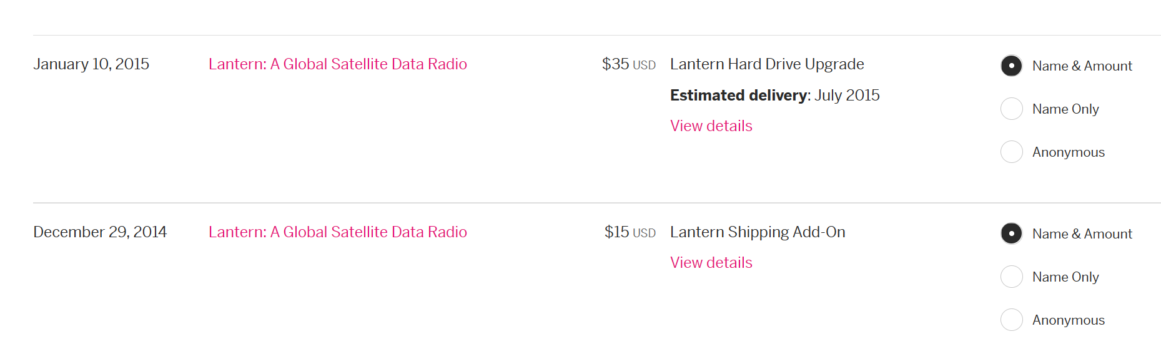The width and height of the screenshot is (1161, 349).
Task: Click Name & Amount label text in $15 row
Action: coord(1082,234)
